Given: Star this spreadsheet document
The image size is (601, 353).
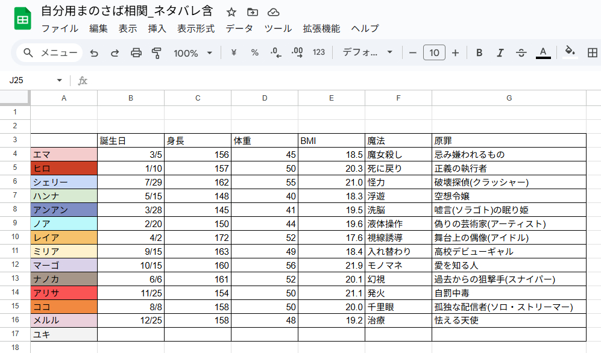Looking at the screenshot, I should click(x=231, y=12).
